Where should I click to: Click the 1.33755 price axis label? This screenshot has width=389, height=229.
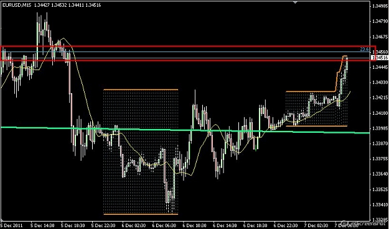pos(380,159)
